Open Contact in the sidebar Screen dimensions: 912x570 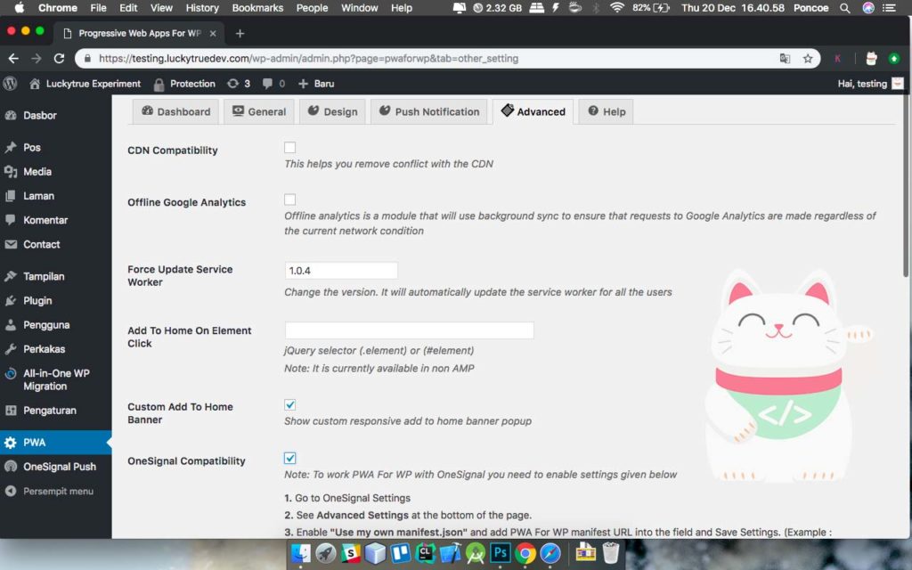click(56, 244)
